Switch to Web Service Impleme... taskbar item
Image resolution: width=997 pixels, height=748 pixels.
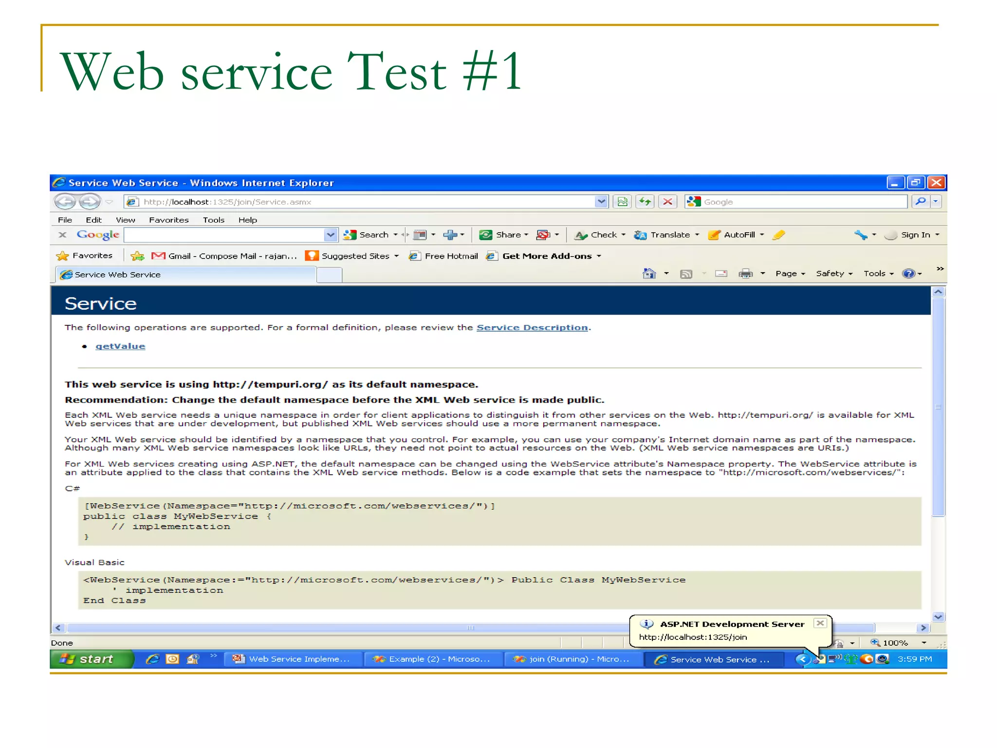293,659
